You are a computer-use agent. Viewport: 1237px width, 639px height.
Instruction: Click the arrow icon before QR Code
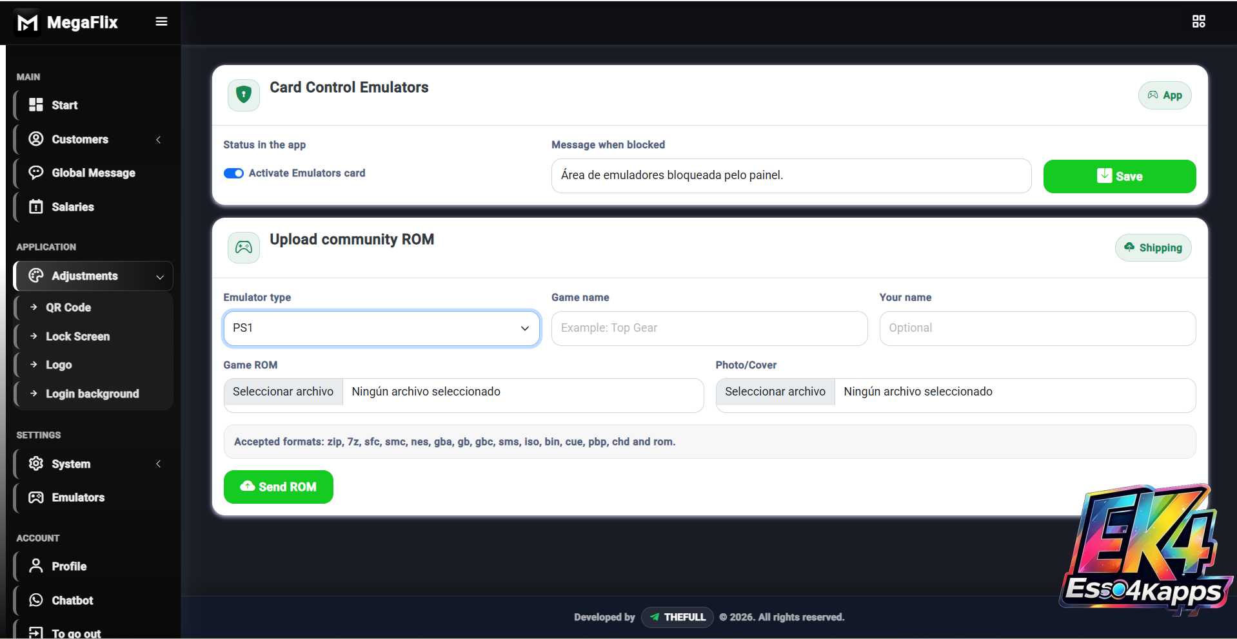34,307
